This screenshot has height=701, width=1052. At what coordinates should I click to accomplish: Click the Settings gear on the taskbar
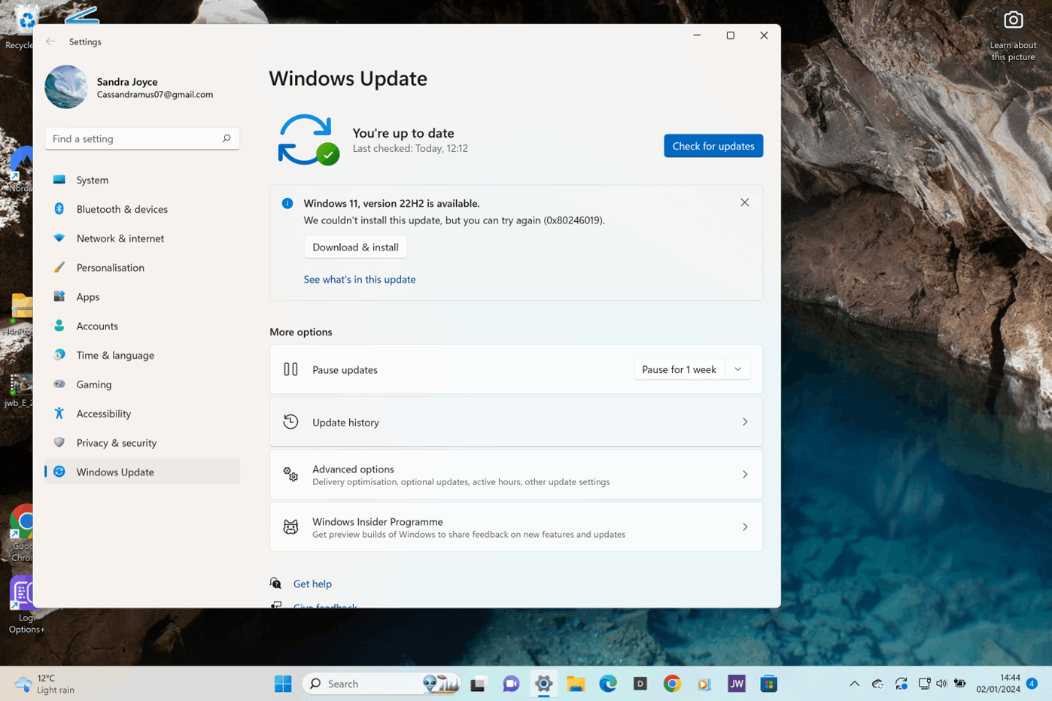pyautogui.click(x=543, y=684)
